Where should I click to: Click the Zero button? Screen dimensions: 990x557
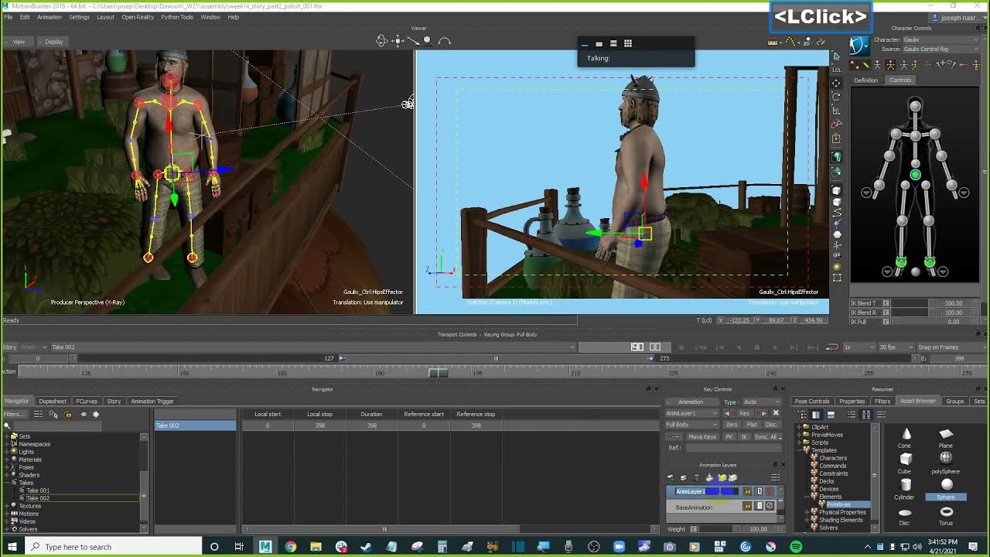pos(732,425)
